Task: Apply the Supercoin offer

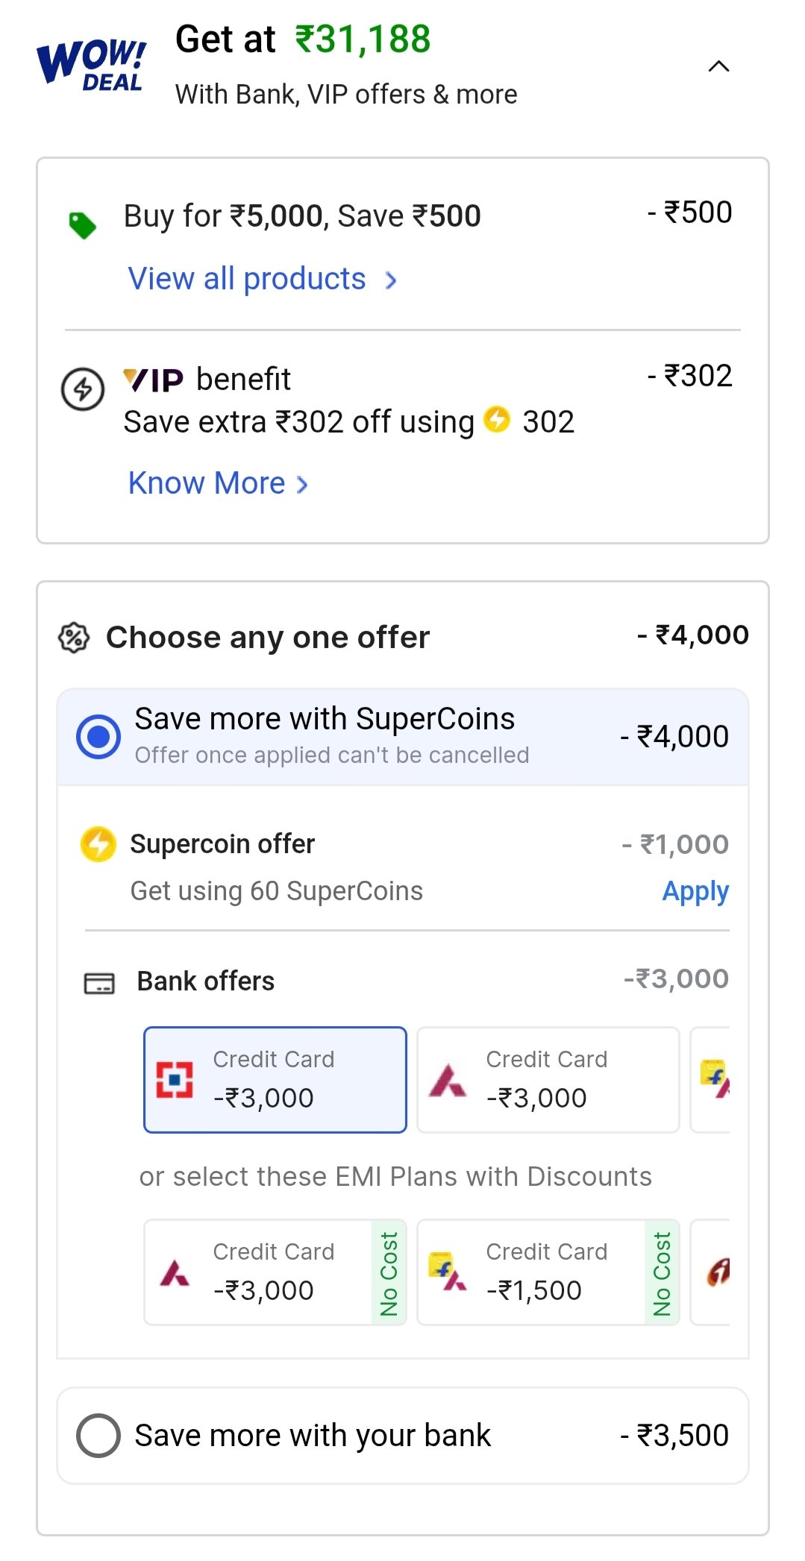Action: [695, 891]
